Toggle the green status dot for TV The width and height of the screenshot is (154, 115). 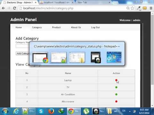click(x=116, y=87)
